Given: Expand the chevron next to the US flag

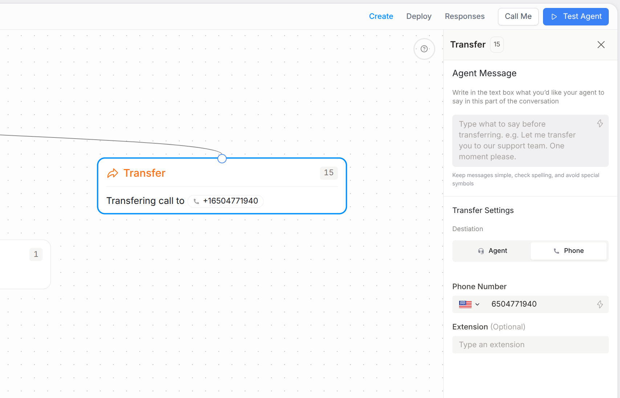Looking at the screenshot, I should click(x=477, y=304).
